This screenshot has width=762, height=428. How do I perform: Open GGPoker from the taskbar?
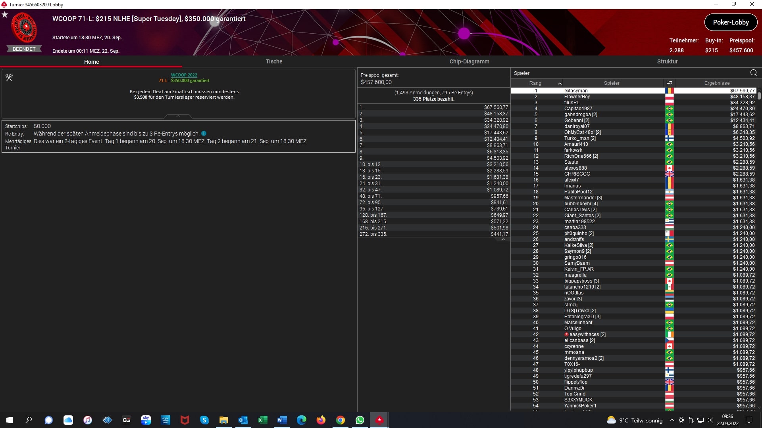(127, 420)
